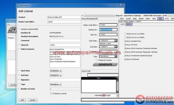
Task: Toggle ISUZU NA US w/o PRICE checkbox
Action: 125,34
